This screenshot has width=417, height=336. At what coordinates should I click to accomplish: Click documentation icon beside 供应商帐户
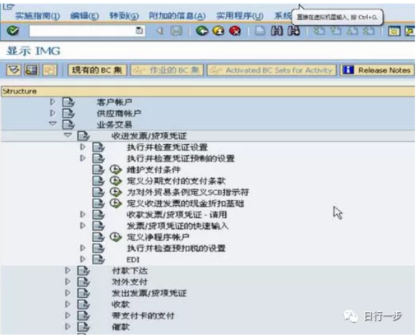point(68,113)
